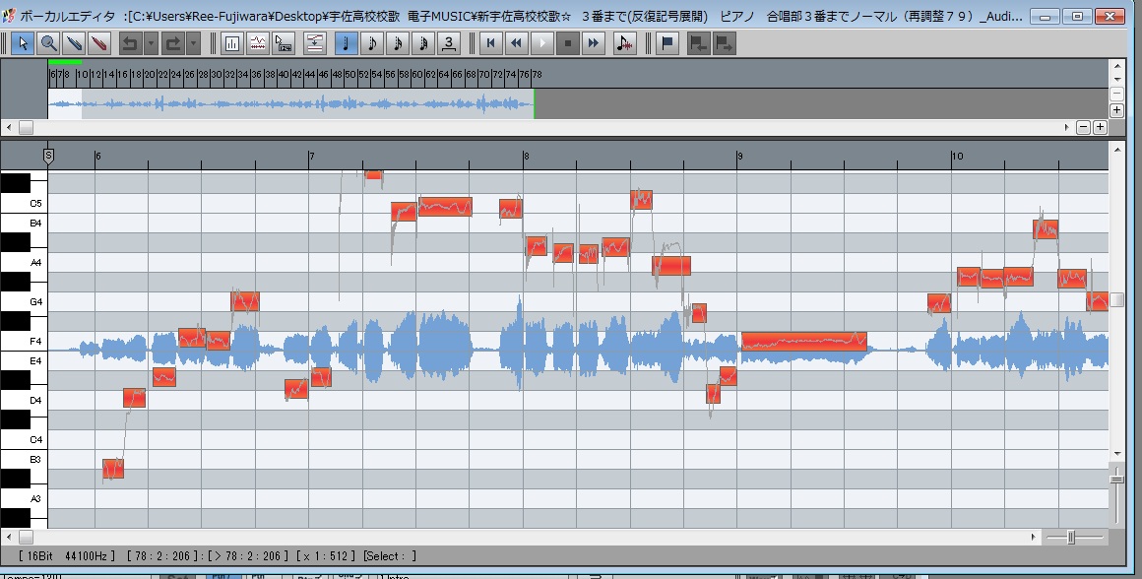Click the minus button beside overview scrollbar

[x=1083, y=127]
